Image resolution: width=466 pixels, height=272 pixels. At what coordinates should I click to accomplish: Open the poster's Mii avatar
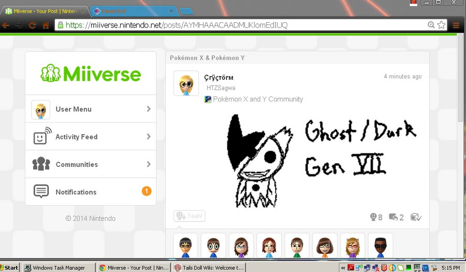point(186,83)
